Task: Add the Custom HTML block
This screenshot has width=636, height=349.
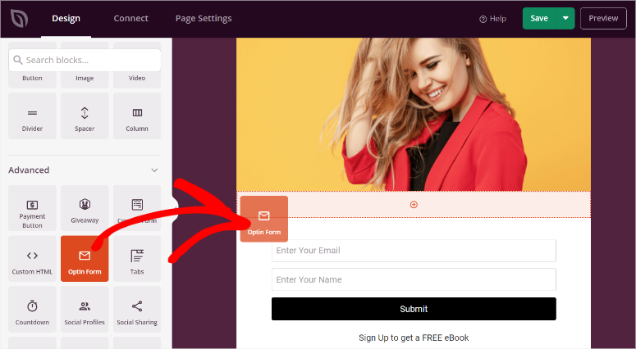Action: click(x=32, y=259)
